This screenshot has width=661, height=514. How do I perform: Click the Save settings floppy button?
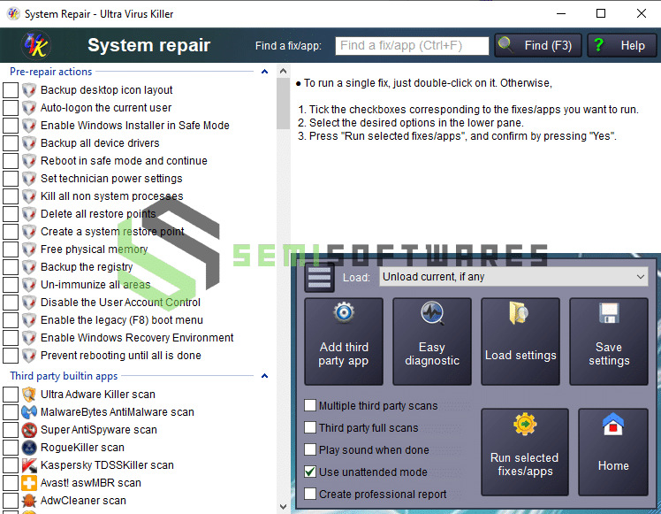[609, 341]
